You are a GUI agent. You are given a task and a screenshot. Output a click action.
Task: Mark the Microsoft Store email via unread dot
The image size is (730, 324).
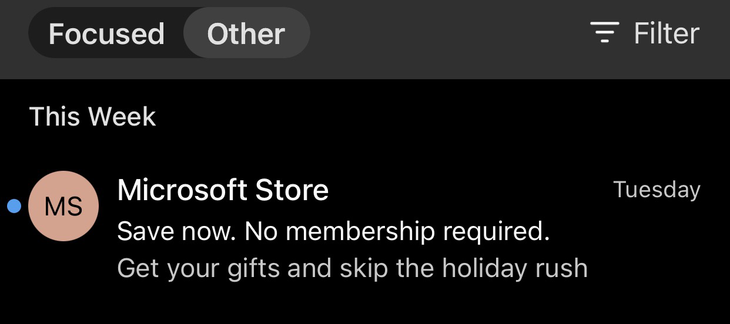tap(14, 206)
